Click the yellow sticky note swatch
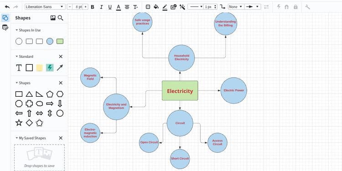342x171 pixels. [39, 67]
